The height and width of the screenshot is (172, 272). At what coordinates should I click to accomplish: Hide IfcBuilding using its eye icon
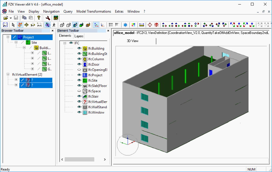(x=79, y=48)
